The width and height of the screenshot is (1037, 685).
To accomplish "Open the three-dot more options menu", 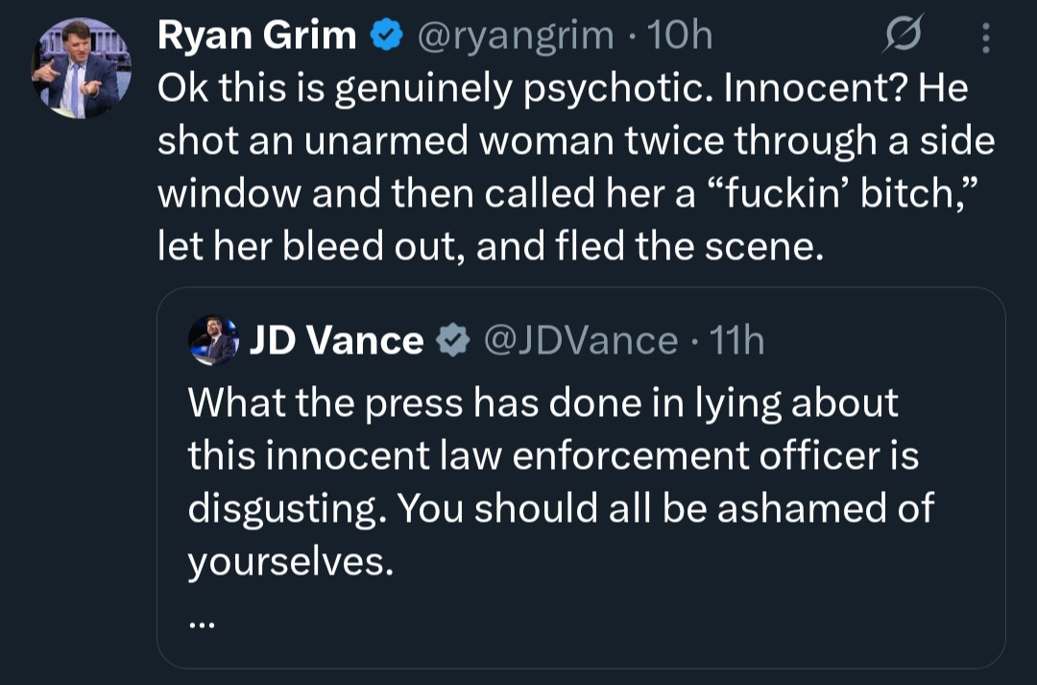I will click(x=985, y=37).
